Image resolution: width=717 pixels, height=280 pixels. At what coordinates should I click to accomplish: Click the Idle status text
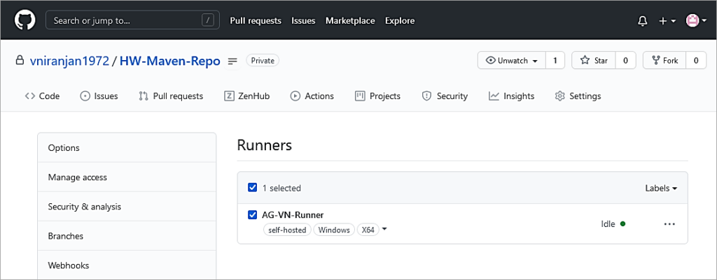608,224
